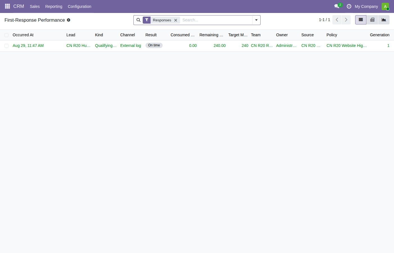
Task: Sort by Source column header
Action: (x=307, y=35)
